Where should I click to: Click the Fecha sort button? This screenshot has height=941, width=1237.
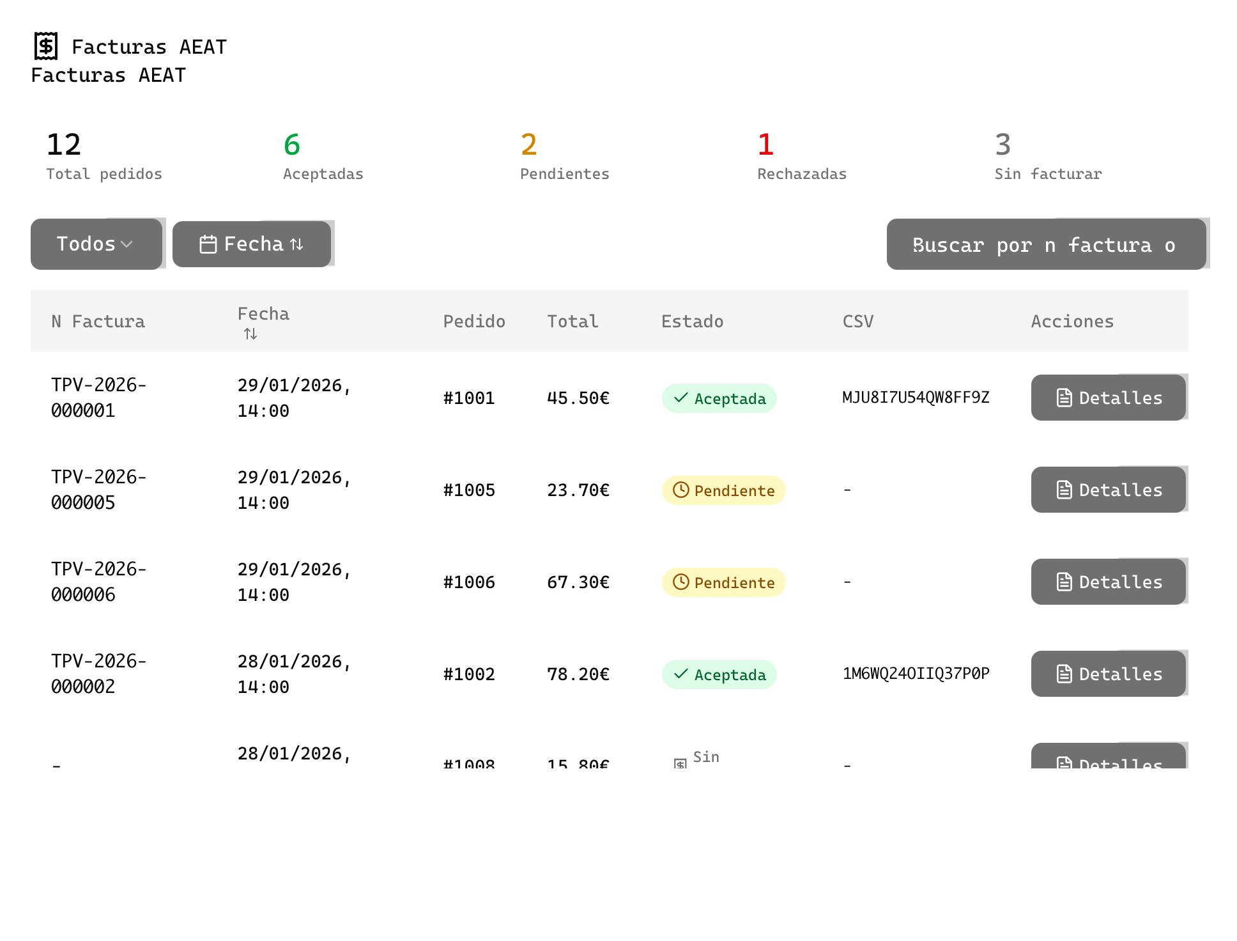pyautogui.click(x=252, y=244)
